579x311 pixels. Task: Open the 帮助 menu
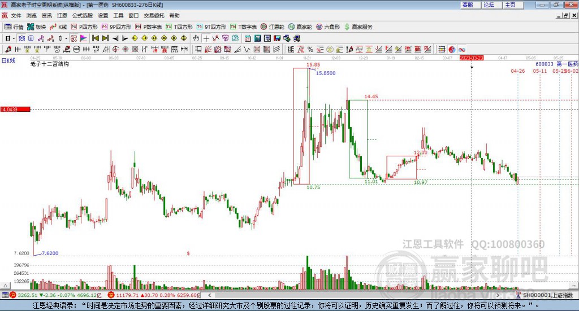[174, 15]
